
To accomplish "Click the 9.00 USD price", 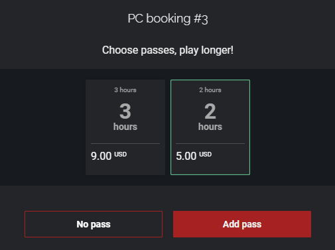I will pos(109,156).
